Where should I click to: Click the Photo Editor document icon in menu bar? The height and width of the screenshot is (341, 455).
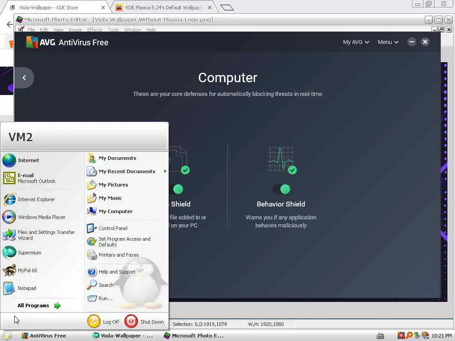click(x=21, y=29)
